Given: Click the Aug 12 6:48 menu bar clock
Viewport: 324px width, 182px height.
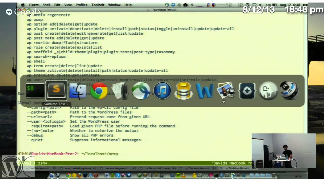Looking at the screenshot, I should coord(290,5).
